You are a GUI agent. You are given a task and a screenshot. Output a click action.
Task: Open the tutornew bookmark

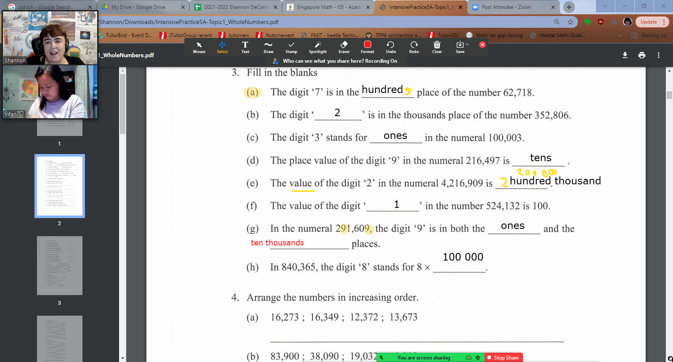[234, 35]
